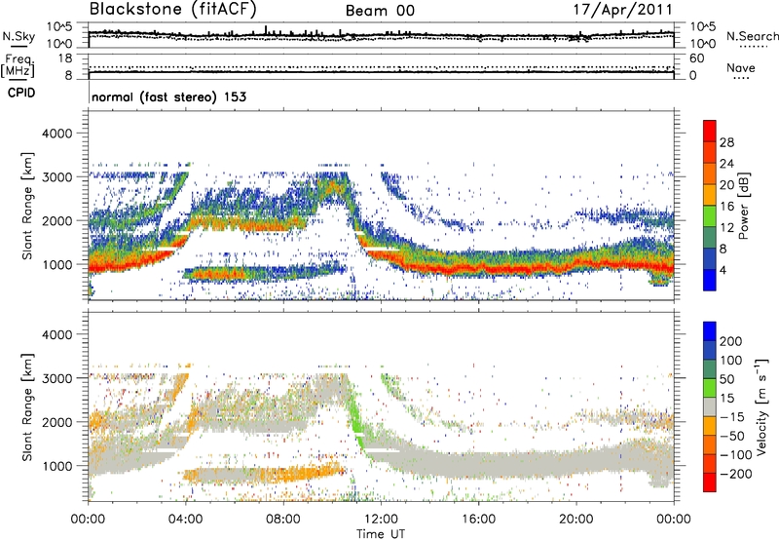Click the '4000' tick on power panel

point(56,134)
